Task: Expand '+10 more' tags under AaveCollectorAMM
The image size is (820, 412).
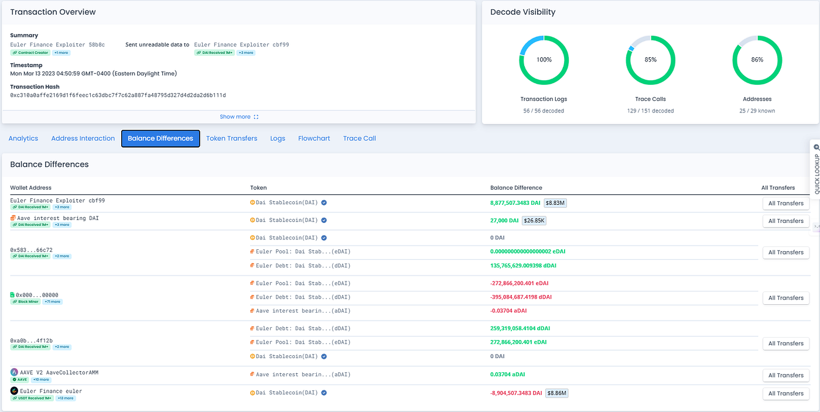Action: 41,380
